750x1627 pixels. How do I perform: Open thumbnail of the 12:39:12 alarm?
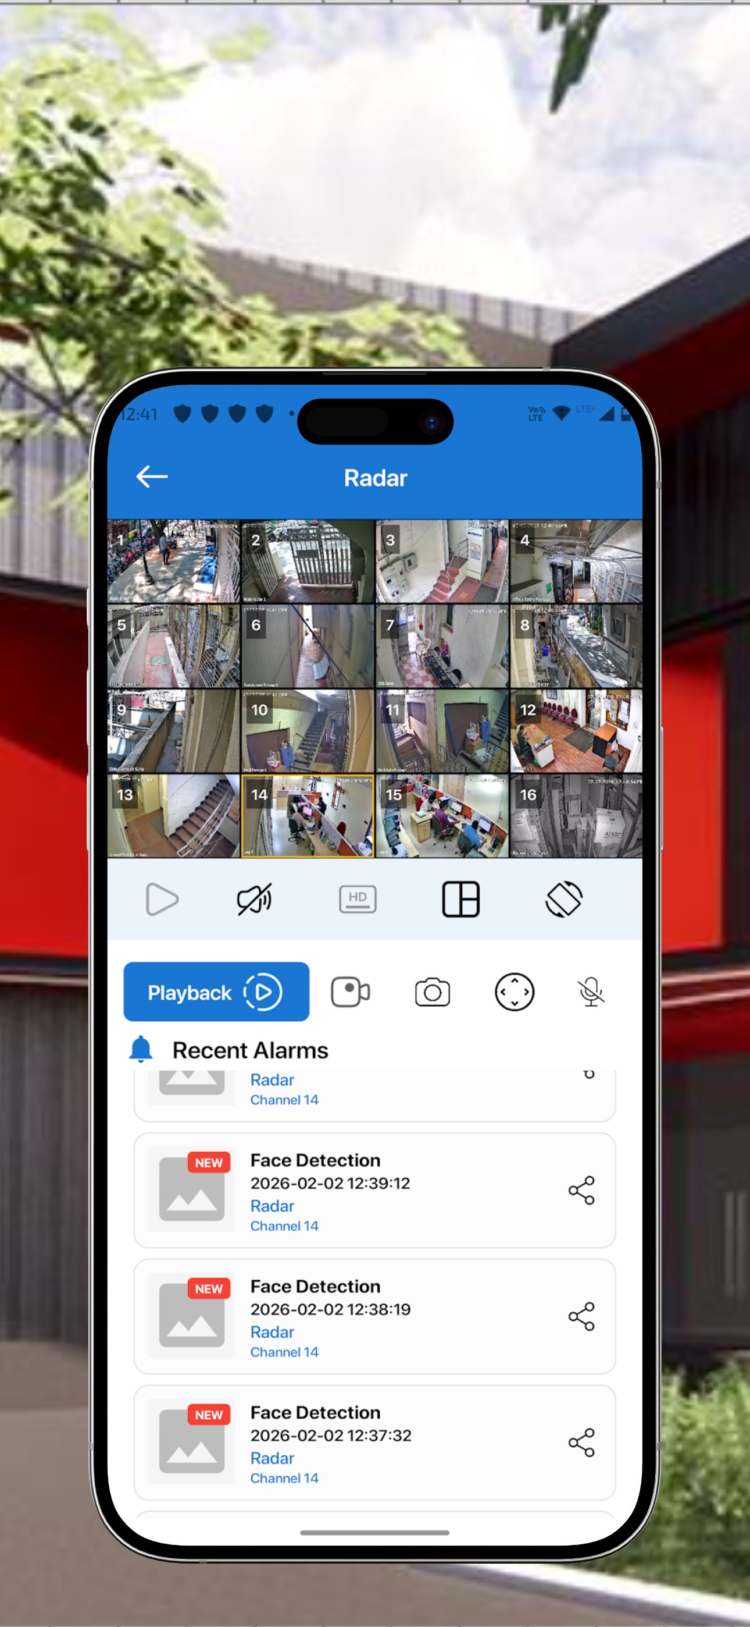(x=192, y=1189)
